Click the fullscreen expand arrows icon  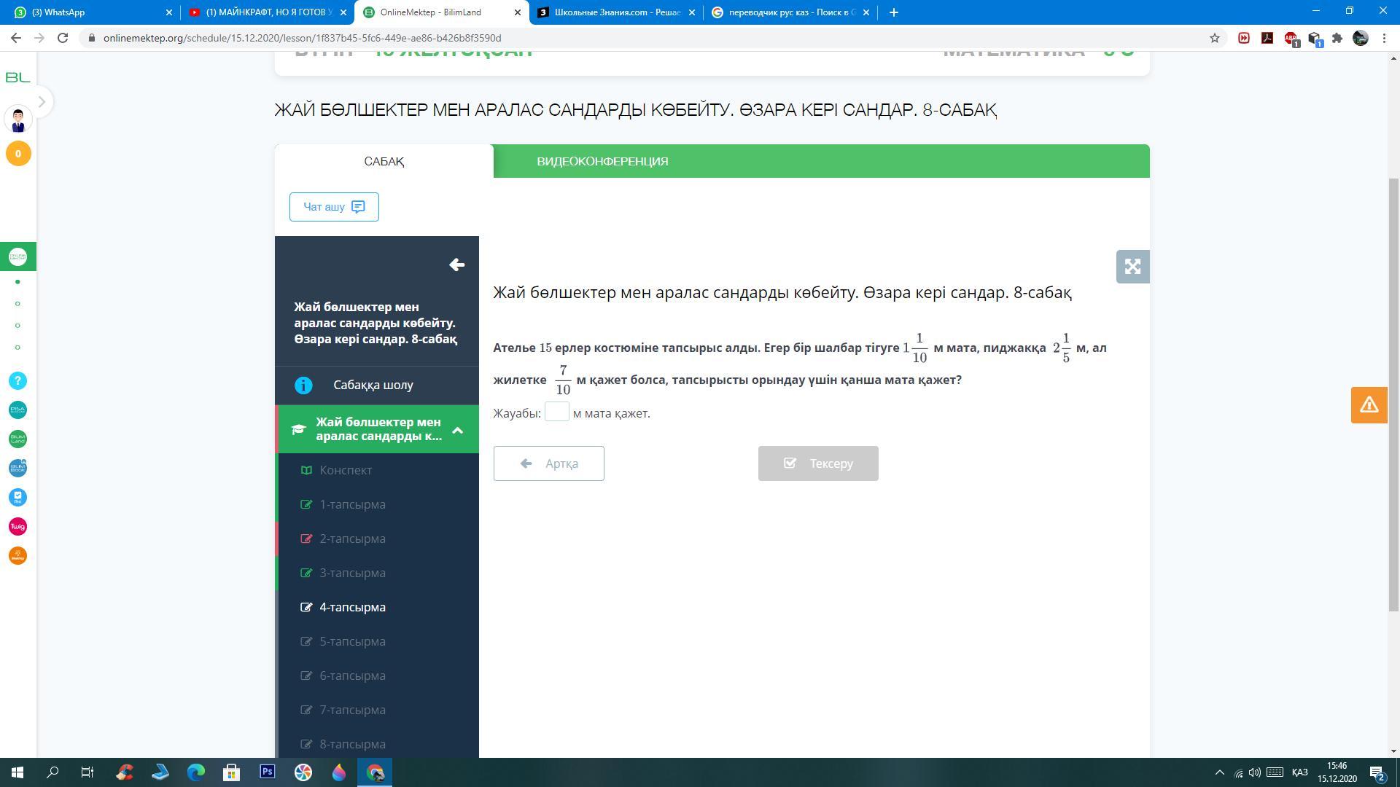(1132, 267)
